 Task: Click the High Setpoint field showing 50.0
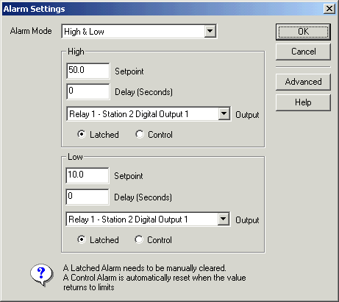pos(88,71)
